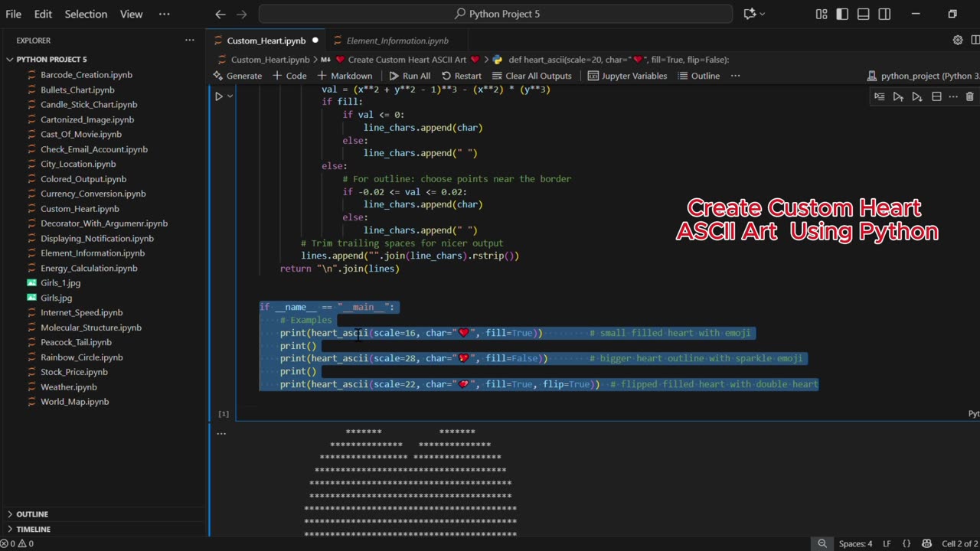Add a Code cell

[x=289, y=76]
